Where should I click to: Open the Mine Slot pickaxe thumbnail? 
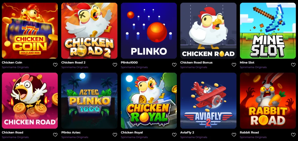pos(268,31)
